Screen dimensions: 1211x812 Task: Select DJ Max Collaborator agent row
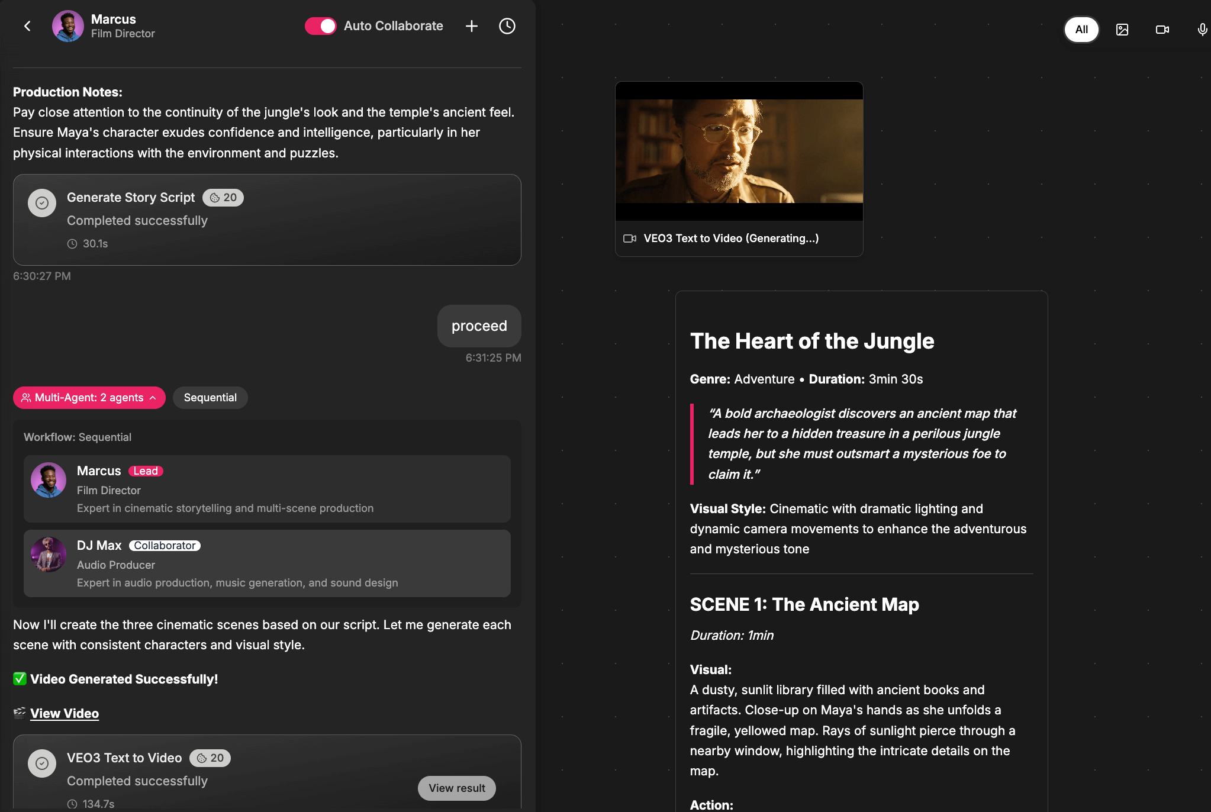(267, 563)
